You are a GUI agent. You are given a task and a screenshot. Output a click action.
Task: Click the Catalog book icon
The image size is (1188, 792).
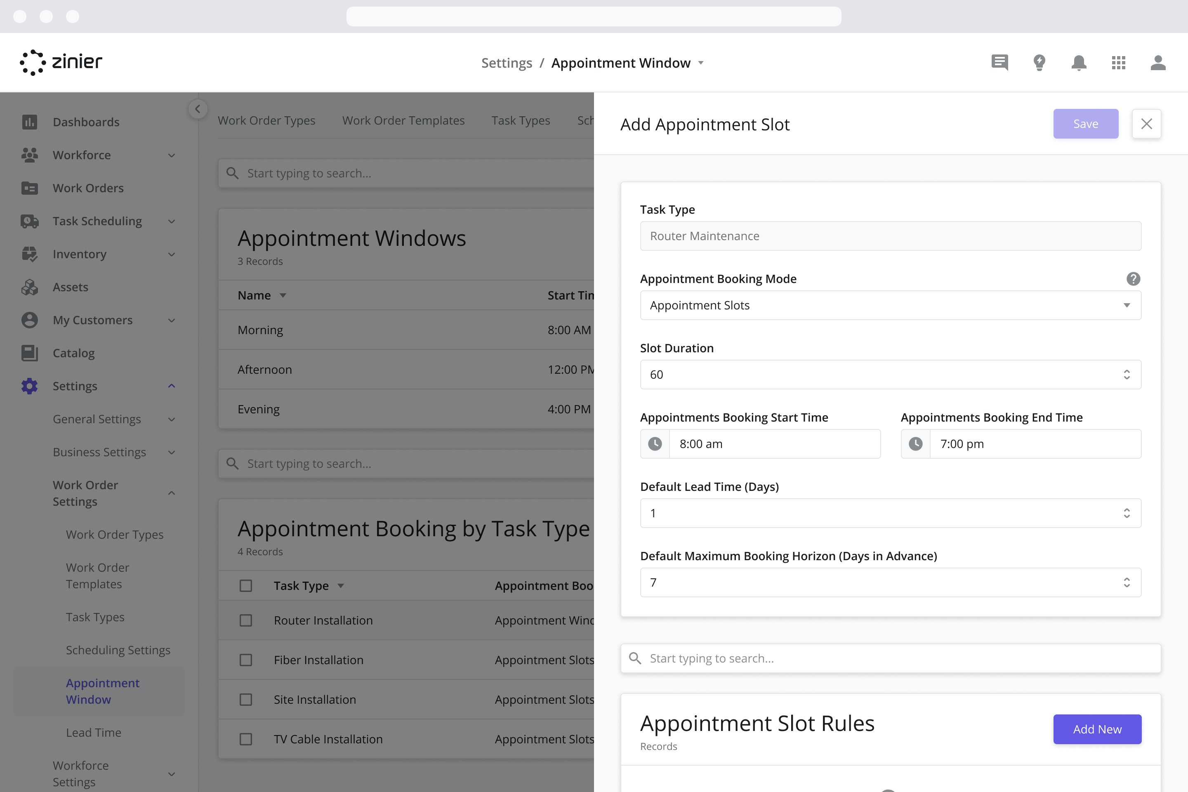pyautogui.click(x=29, y=353)
